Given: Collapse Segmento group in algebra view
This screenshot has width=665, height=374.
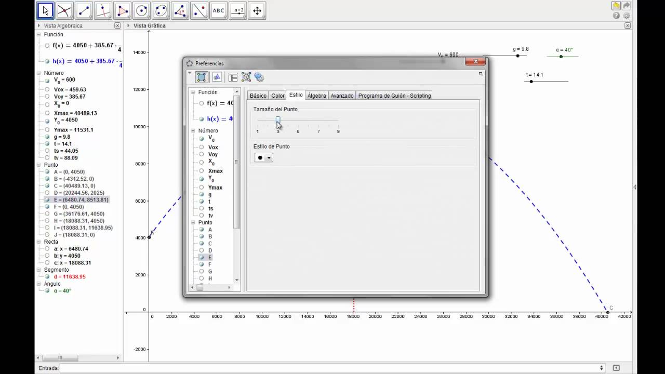Looking at the screenshot, I should click(x=39, y=270).
